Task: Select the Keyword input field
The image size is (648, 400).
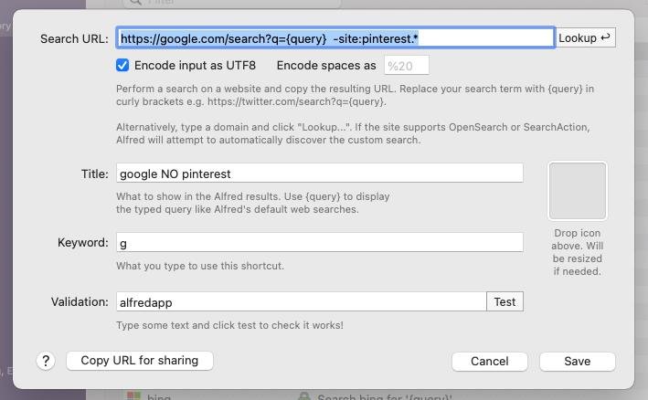Action: point(319,243)
